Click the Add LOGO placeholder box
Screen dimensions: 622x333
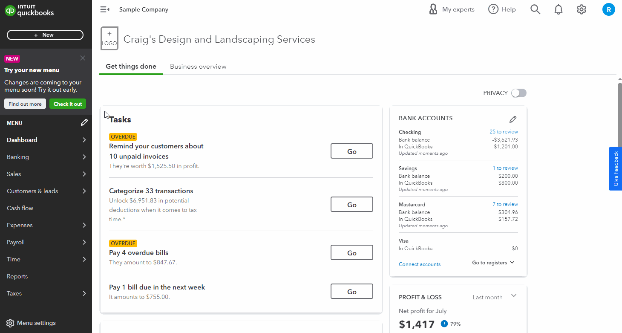pos(109,38)
